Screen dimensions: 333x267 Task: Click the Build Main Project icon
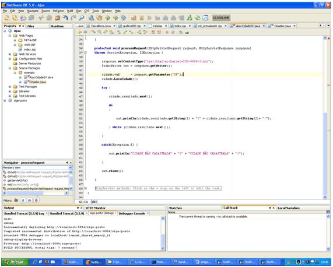pos(92,18)
